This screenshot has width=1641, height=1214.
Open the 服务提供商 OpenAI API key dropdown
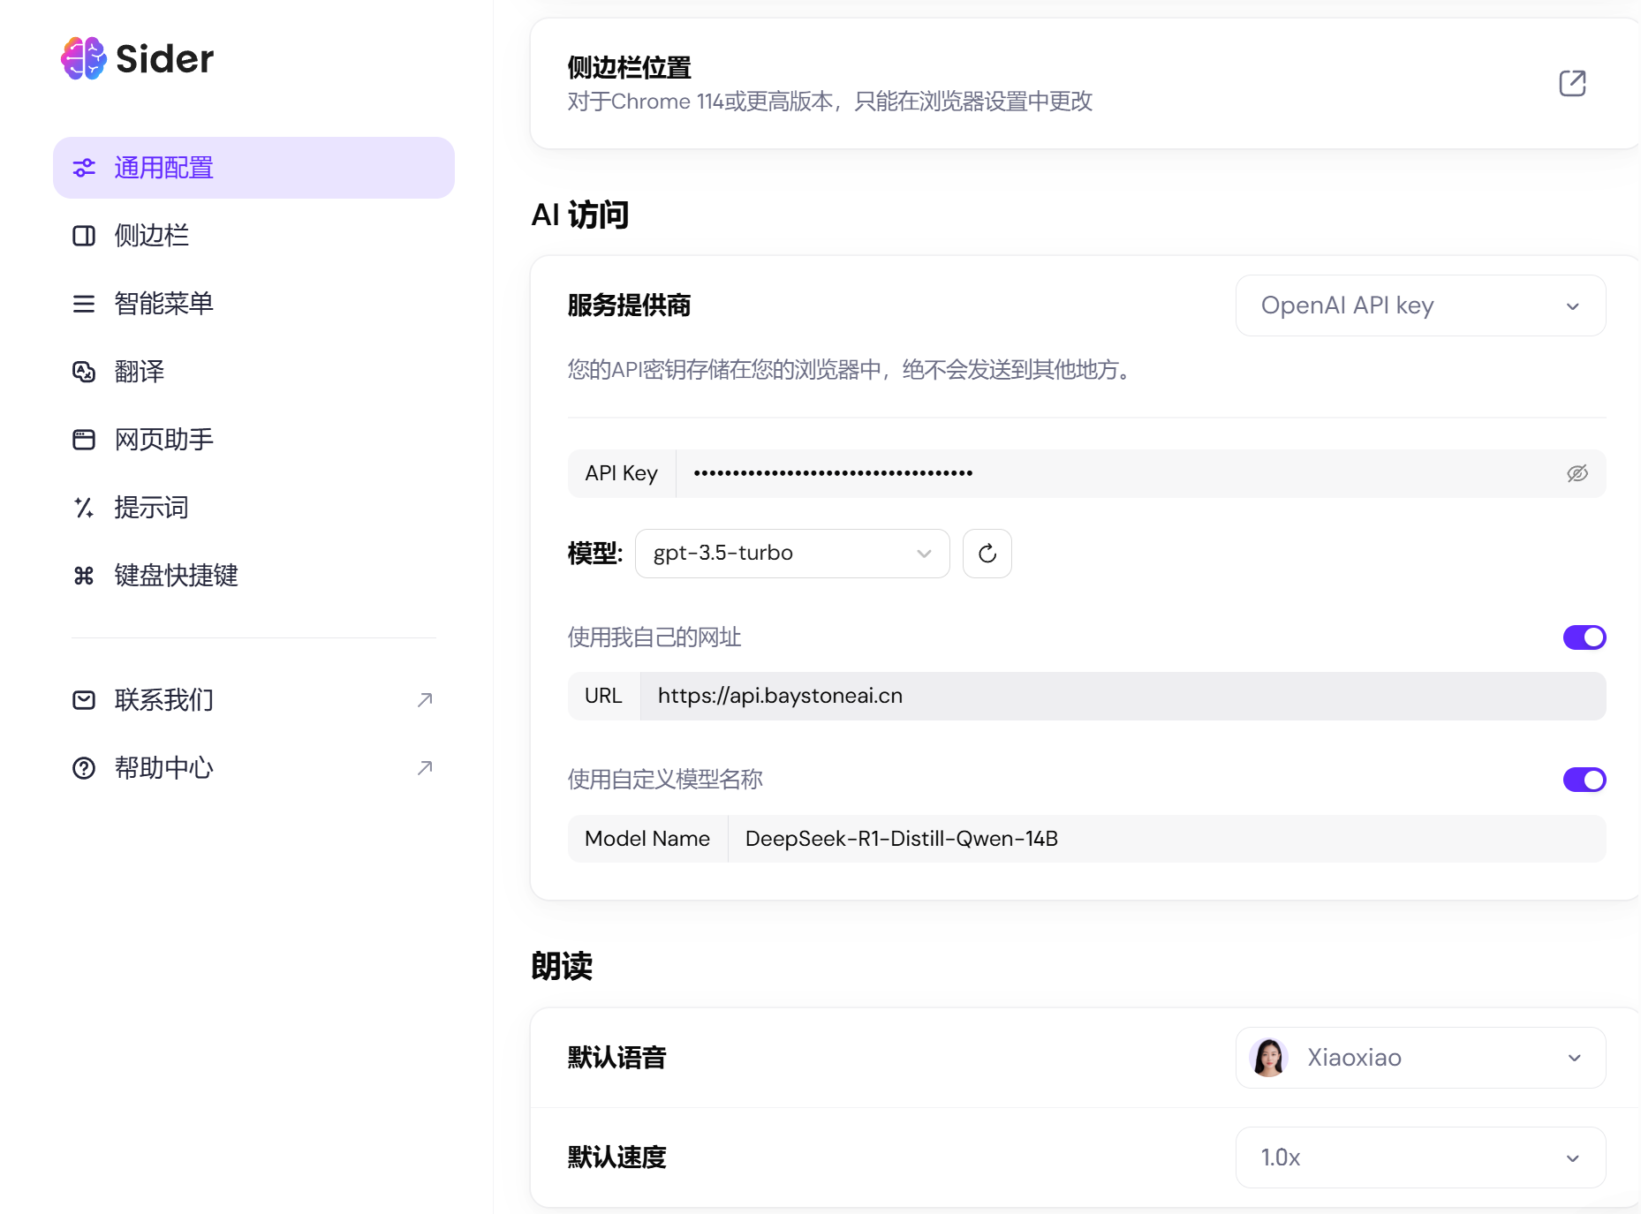(x=1420, y=305)
